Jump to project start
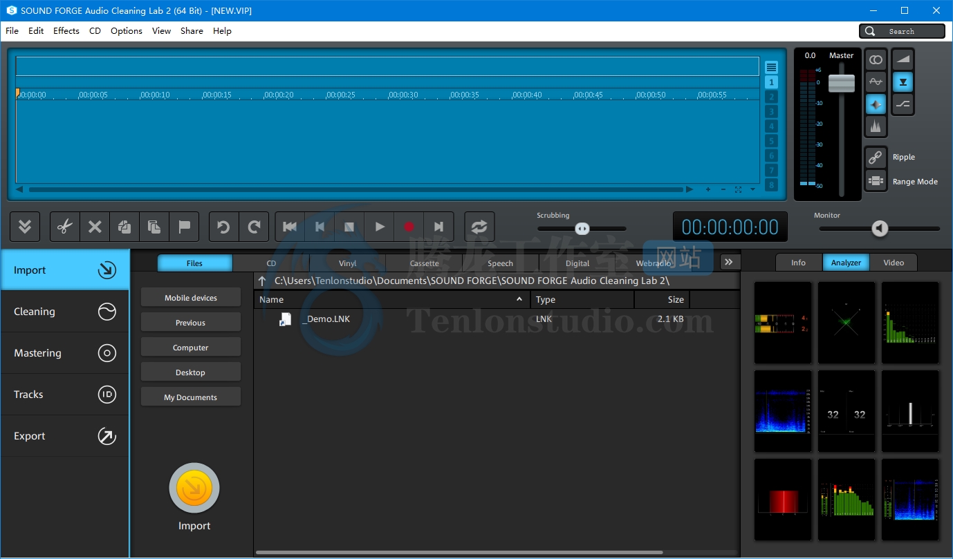 click(x=290, y=227)
